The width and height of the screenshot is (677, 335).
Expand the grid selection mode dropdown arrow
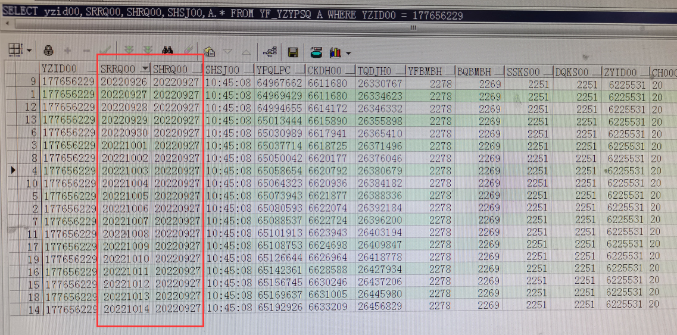[29, 51]
